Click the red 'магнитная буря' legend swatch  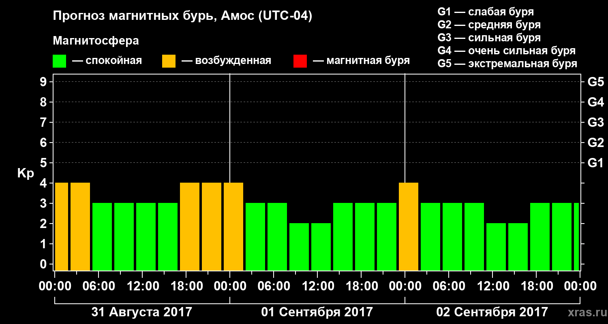tap(300, 61)
